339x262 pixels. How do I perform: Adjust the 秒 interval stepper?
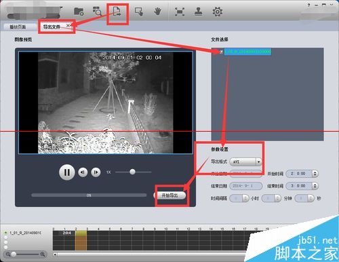311,198
